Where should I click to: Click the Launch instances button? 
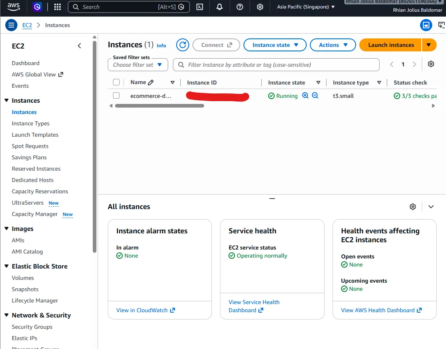[391, 45]
